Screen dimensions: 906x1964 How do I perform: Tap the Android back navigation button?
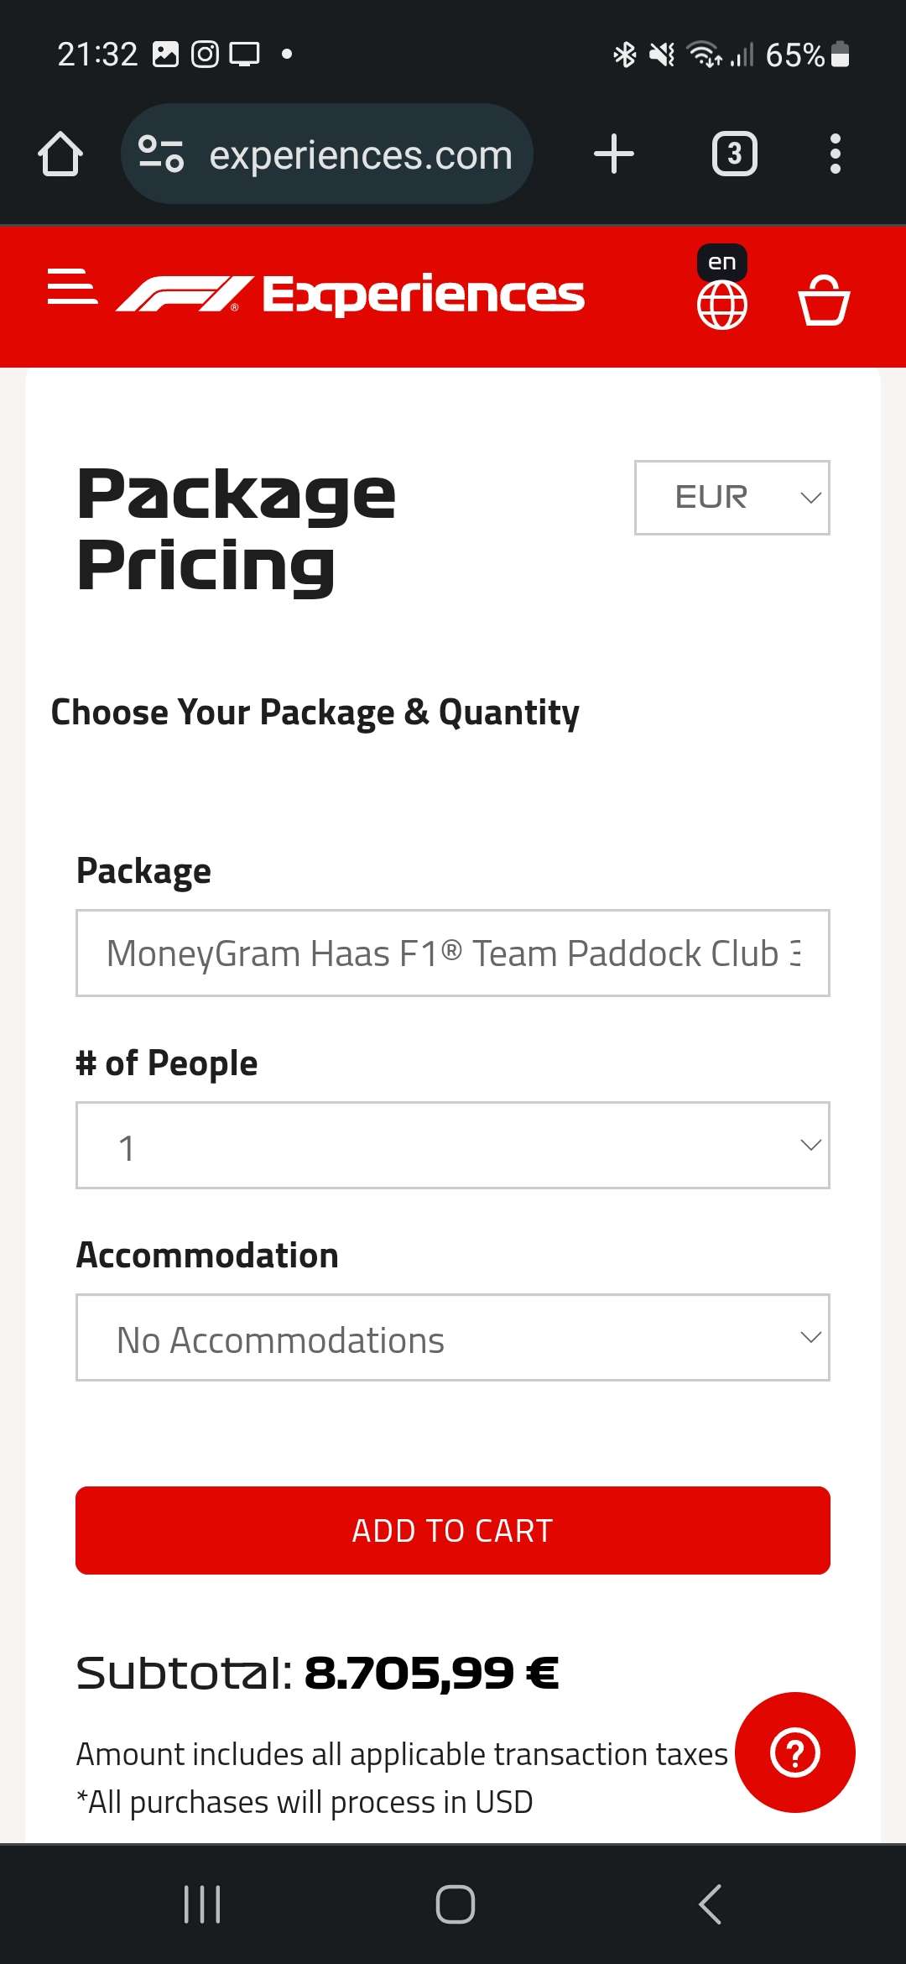pos(710,1904)
